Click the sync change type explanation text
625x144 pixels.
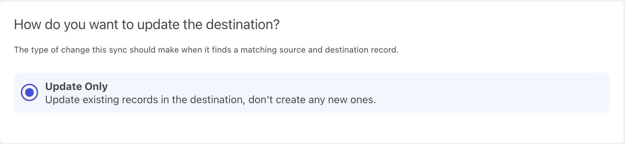[x=206, y=50]
